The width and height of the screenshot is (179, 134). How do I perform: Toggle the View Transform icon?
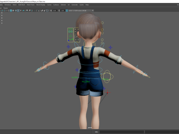coord(67,10)
